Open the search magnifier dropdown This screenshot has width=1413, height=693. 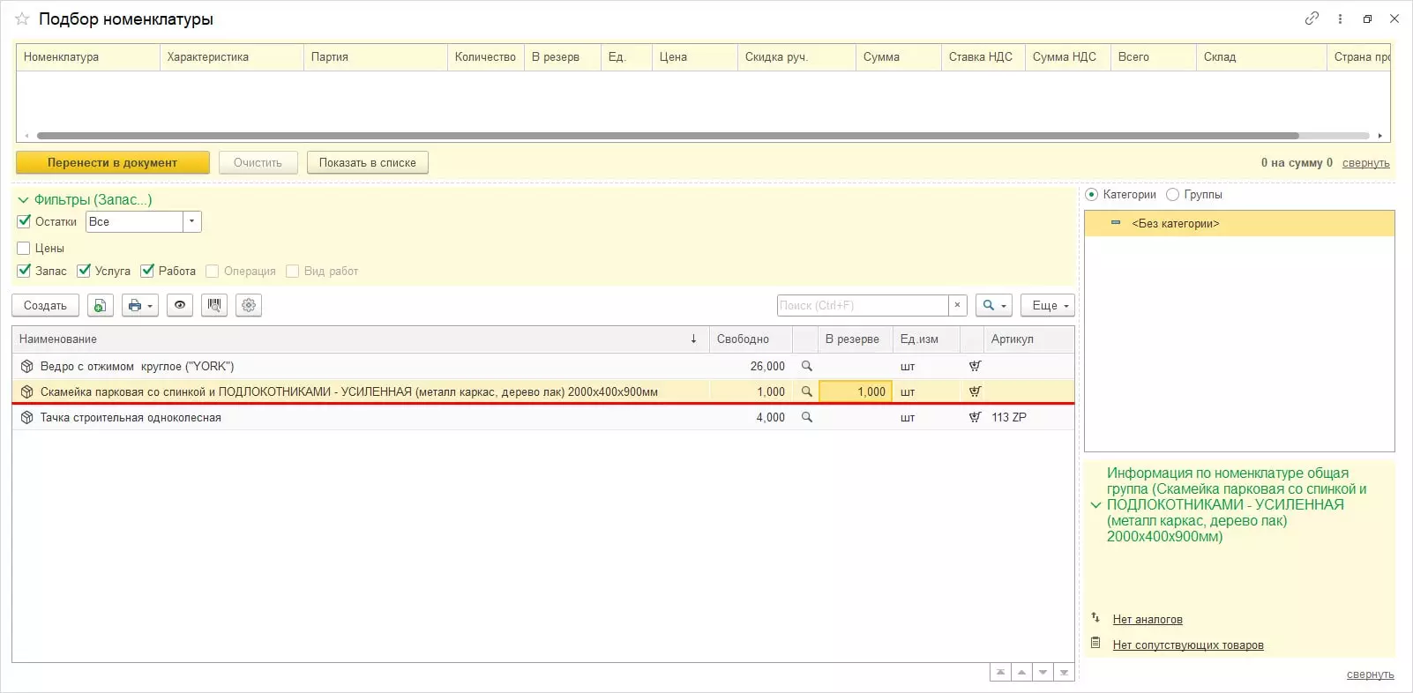(994, 305)
